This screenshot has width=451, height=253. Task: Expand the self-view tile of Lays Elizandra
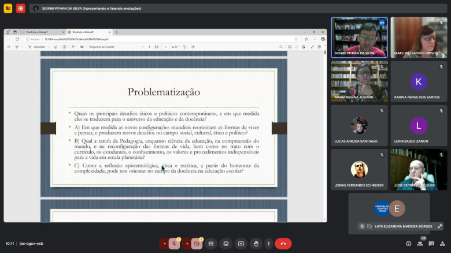439,226
